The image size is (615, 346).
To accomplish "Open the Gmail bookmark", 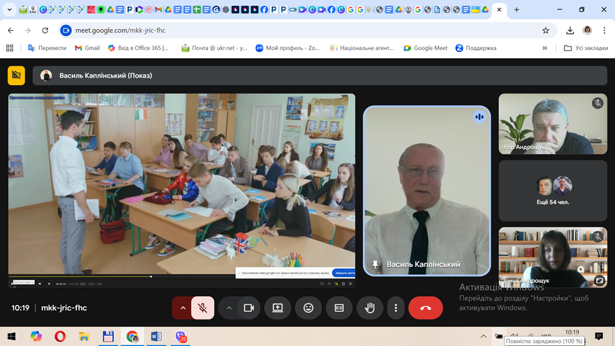I will point(87,48).
